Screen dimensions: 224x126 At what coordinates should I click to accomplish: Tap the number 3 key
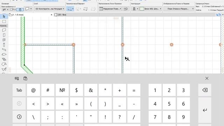(x=183, y=90)
